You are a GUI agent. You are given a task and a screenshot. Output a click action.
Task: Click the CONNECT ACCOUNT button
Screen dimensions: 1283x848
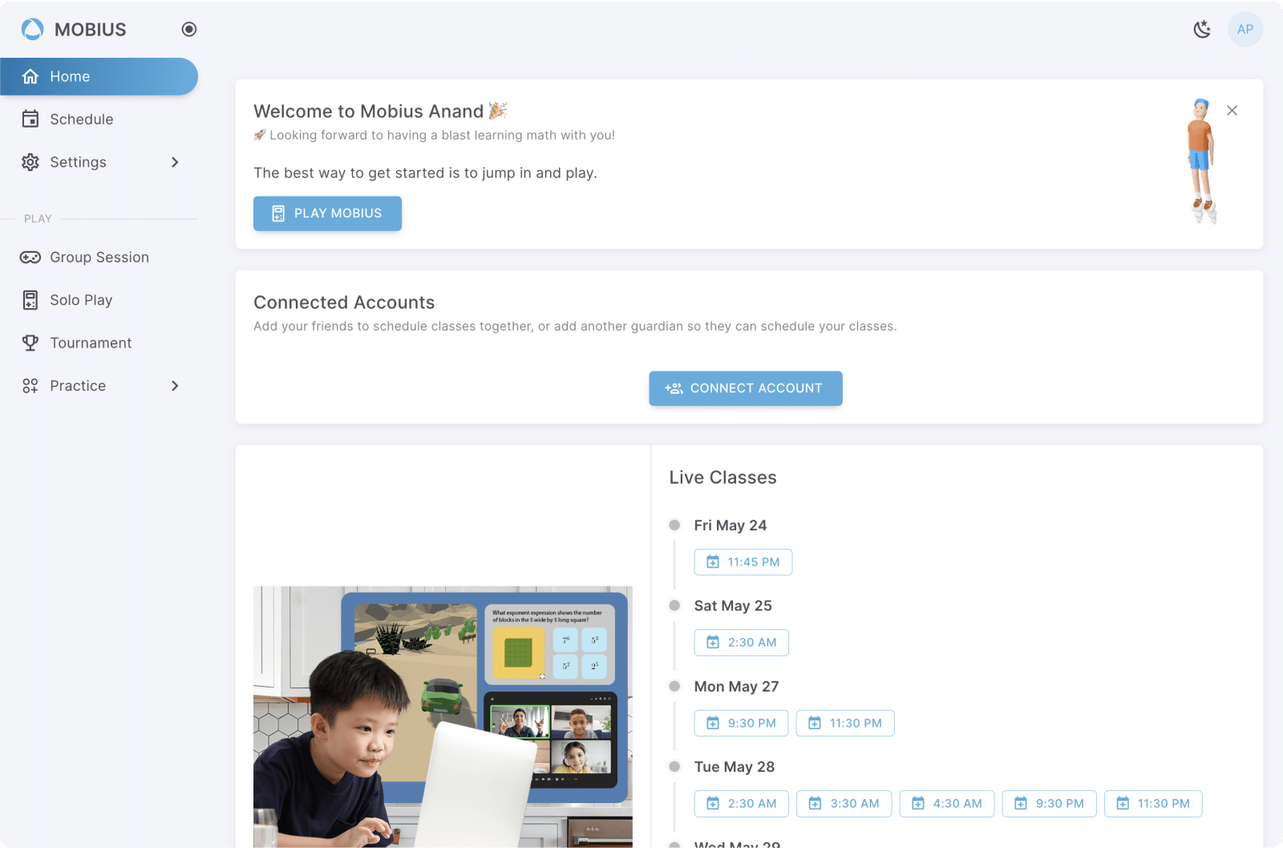click(746, 388)
